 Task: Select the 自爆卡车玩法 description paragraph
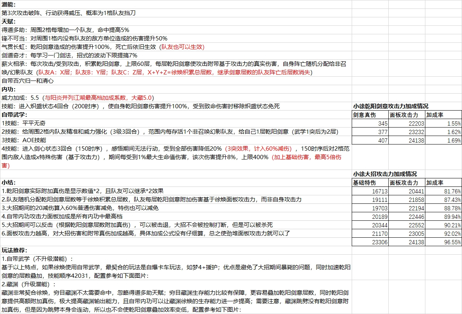click(x=176, y=272)
